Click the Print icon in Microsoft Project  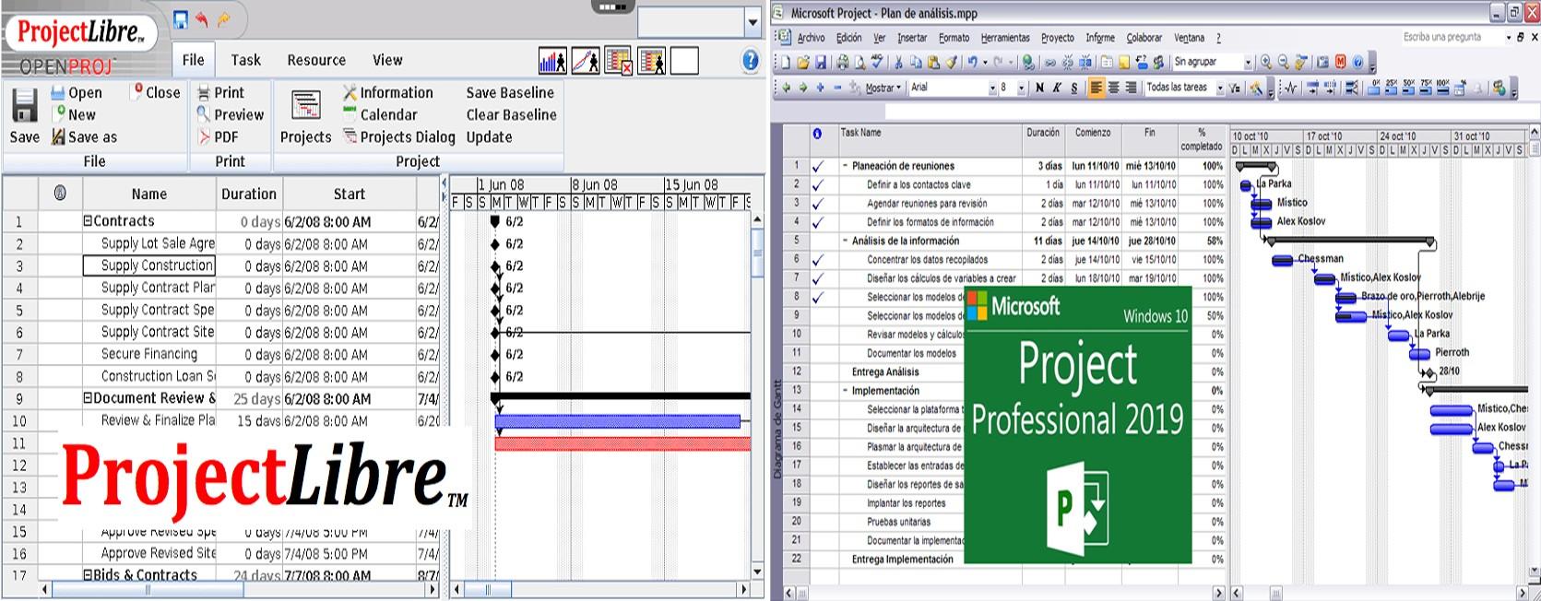(x=843, y=63)
